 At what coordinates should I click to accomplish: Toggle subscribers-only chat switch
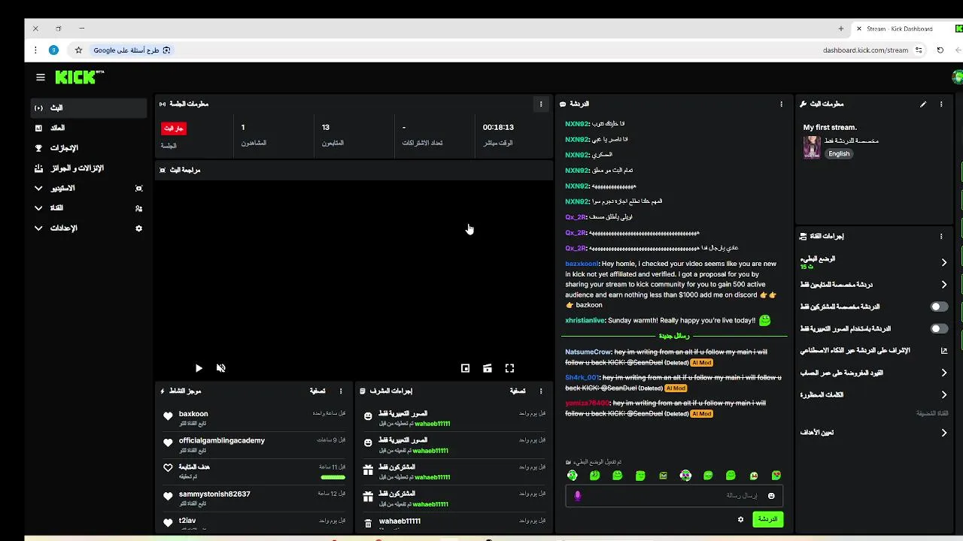click(x=939, y=307)
